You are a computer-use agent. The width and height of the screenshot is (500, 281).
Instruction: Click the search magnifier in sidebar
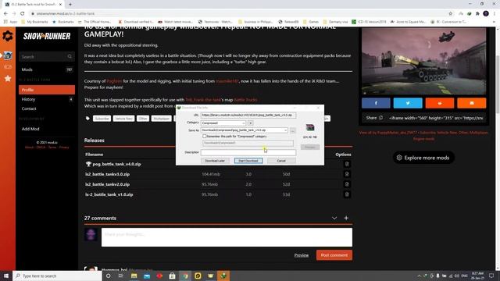(70, 57)
